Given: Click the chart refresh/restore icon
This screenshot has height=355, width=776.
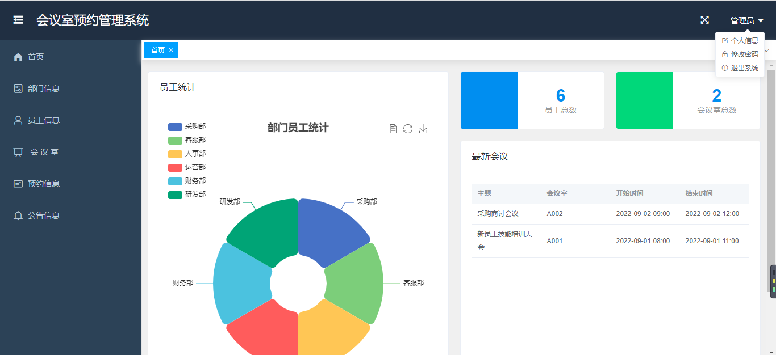Looking at the screenshot, I should (x=408, y=129).
